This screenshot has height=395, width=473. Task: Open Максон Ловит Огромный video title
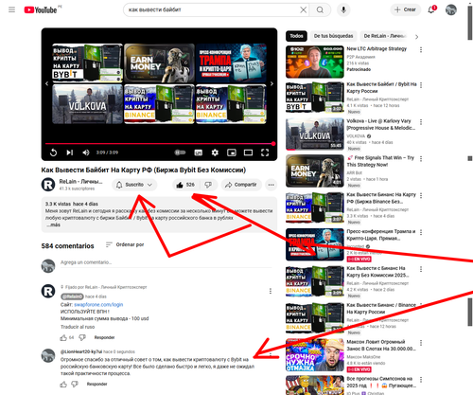pos(381,345)
